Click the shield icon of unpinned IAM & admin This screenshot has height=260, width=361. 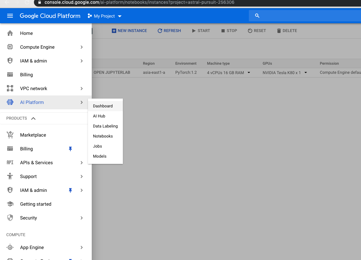pos(10,61)
